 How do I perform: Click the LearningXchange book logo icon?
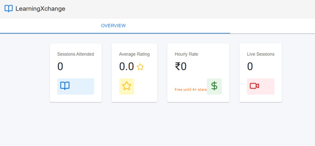[9, 9]
